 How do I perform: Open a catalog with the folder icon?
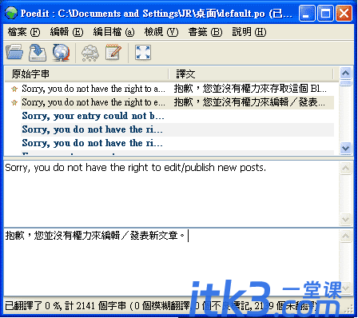14,52
